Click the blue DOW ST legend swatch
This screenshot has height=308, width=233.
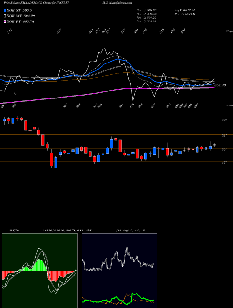coord(5,10)
